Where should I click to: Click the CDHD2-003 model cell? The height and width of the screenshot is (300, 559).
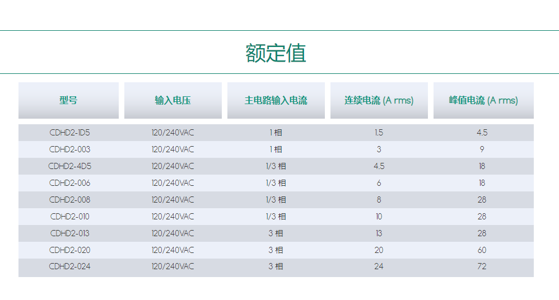click(69, 149)
